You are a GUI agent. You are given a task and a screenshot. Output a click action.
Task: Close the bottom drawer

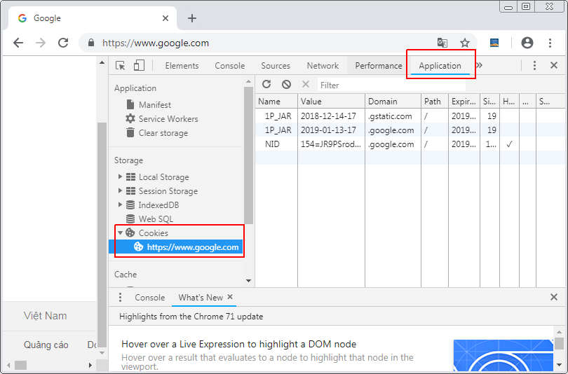pos(554,297)
